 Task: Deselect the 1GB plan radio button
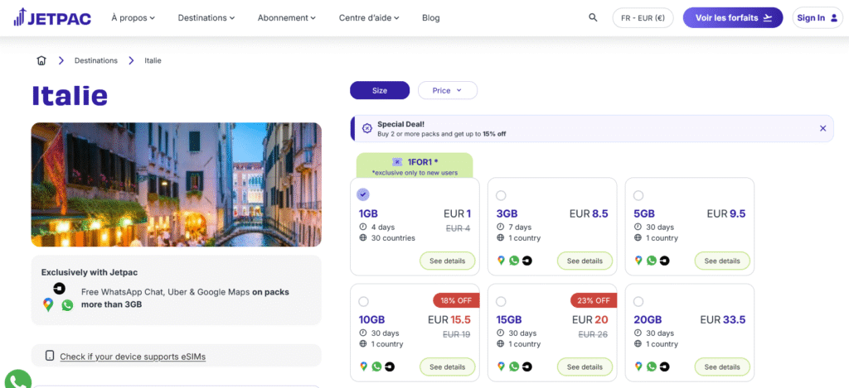click(x=363, y=195)
